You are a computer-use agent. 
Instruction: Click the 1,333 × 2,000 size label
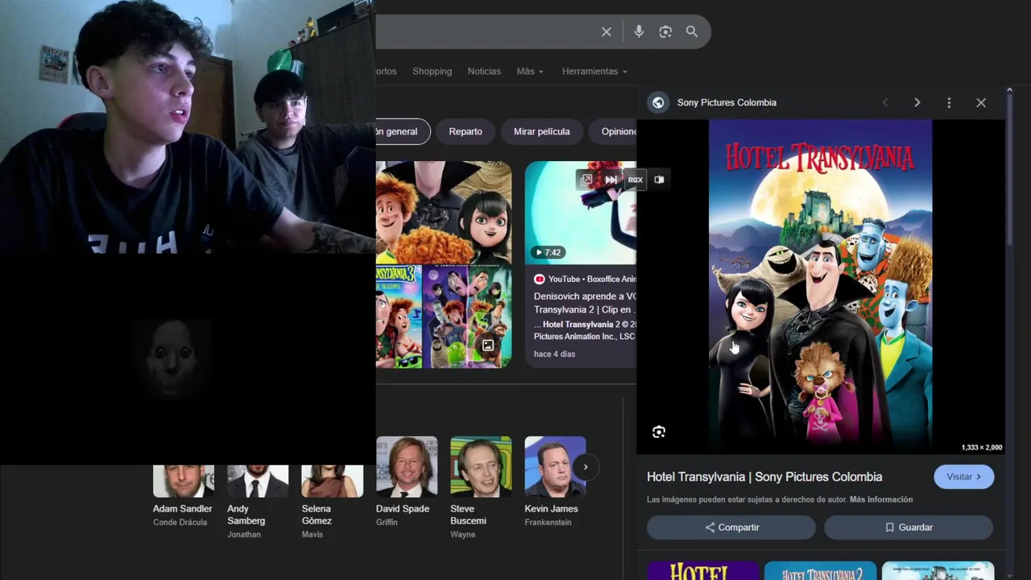pos(981,447)
